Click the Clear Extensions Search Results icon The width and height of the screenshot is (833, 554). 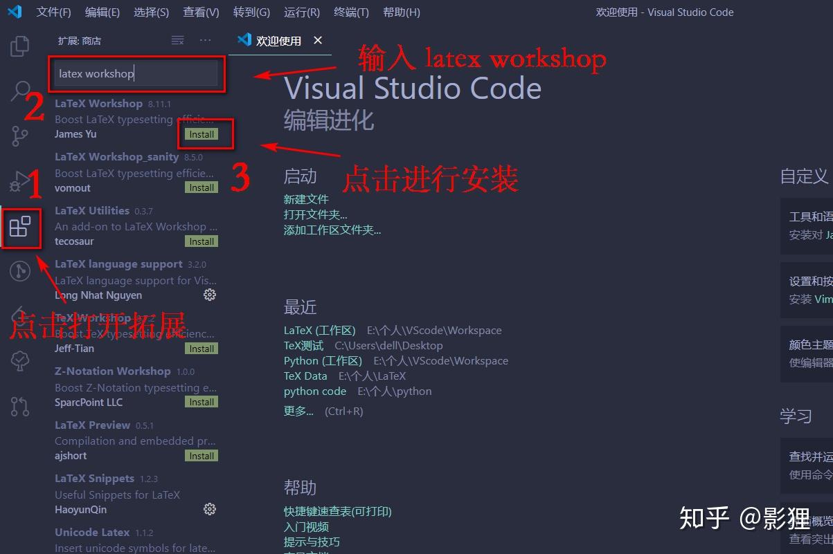(177, 41)
